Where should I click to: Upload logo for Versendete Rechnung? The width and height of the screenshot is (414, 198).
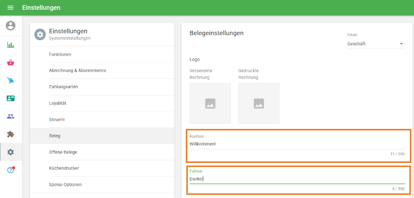click(x=210, y=103)
